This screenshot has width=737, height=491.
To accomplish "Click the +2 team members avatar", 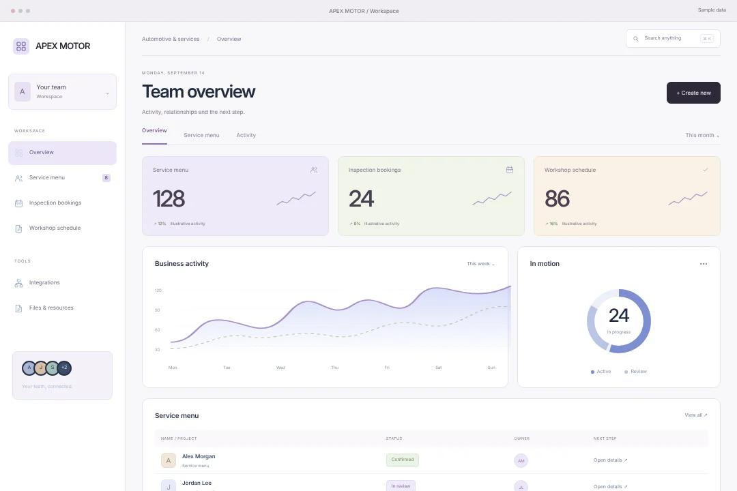I will (x=64, y=368).
